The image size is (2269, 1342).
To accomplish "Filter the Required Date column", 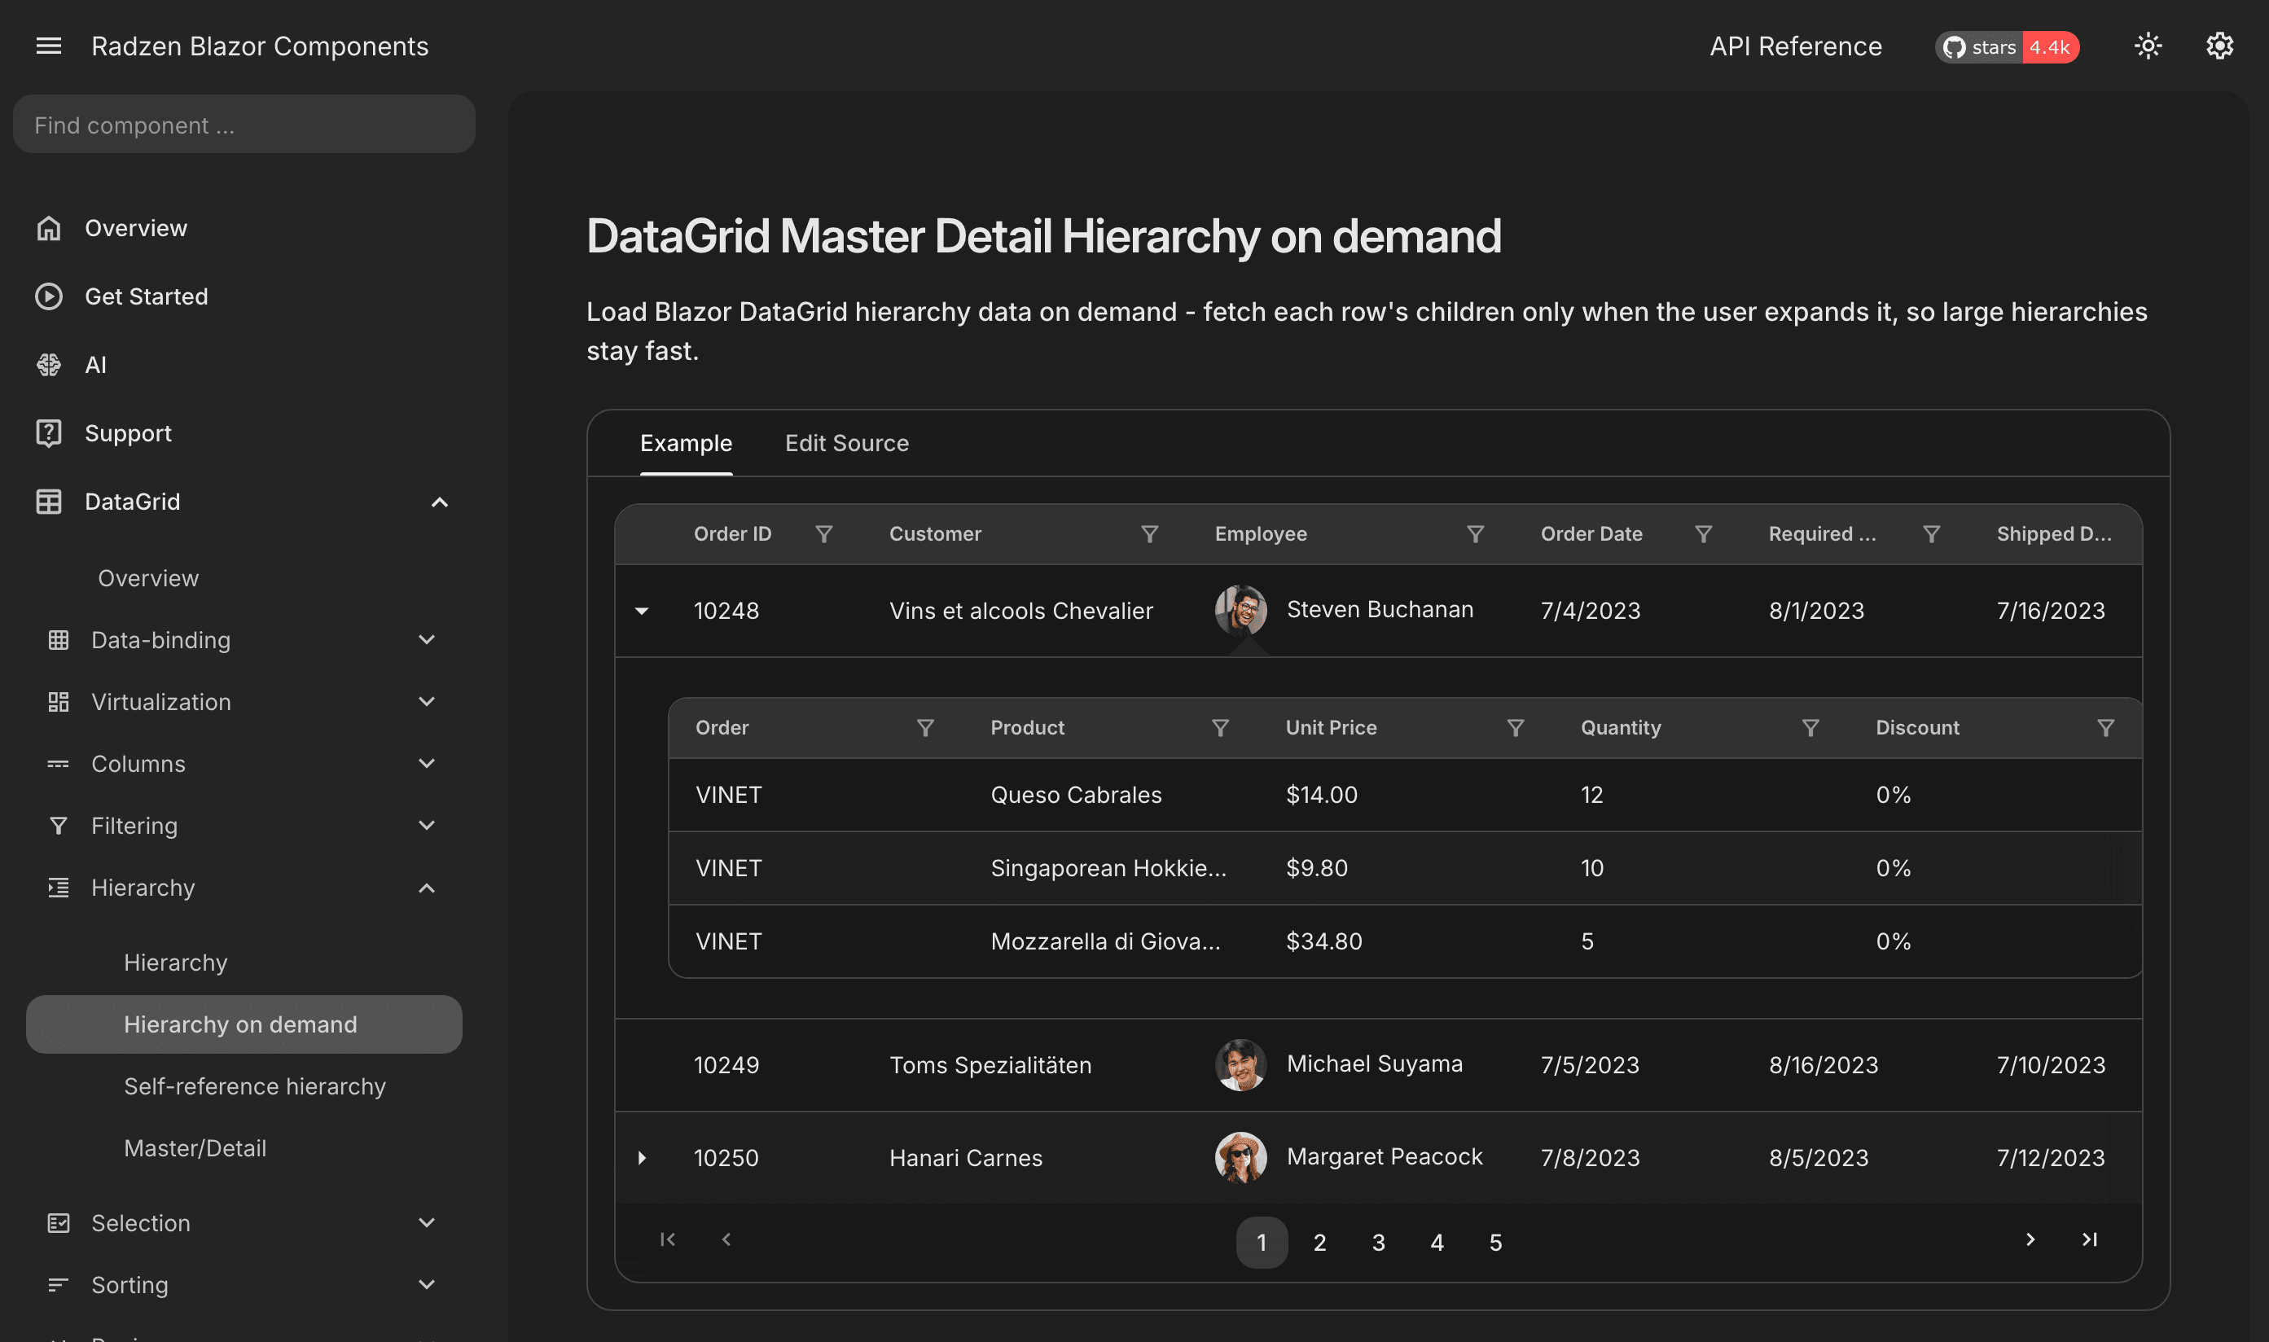I will 1931,534.
